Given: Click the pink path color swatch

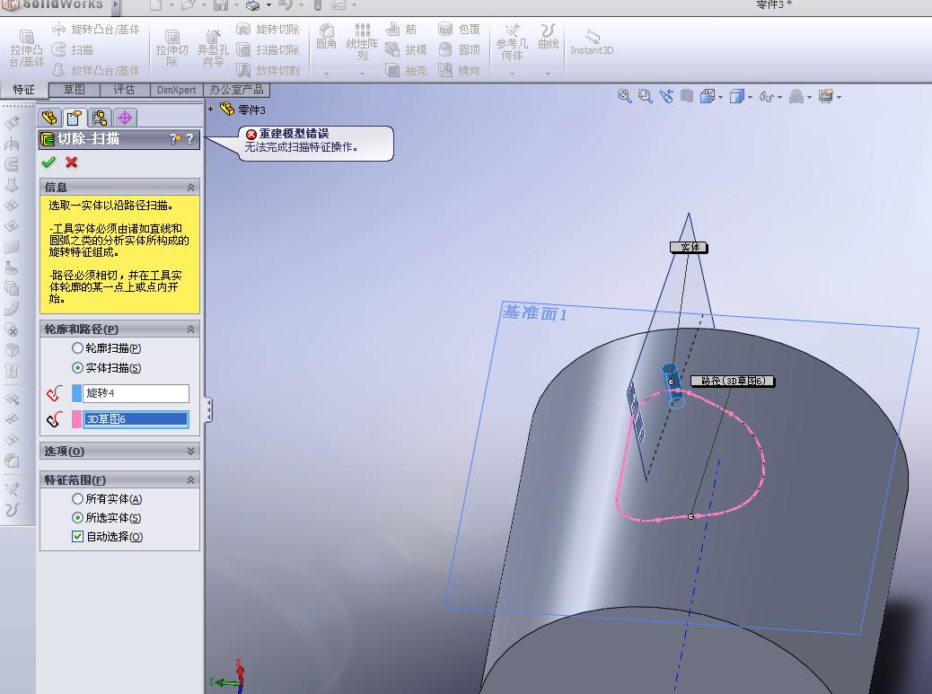Looking at the screenshot, I should [76, 419].
